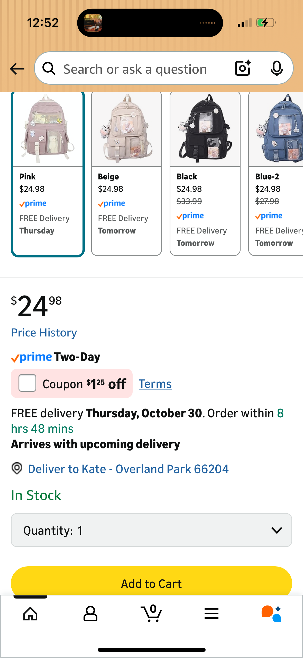
Task: Open the search magnifier field
Action: click(x=128, y=68)
